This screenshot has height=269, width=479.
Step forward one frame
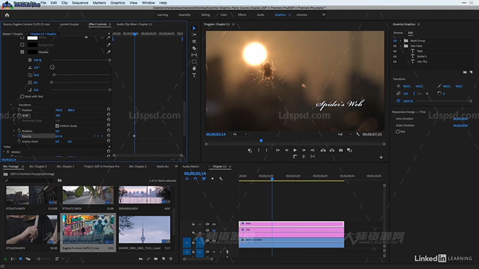point(304,150)
